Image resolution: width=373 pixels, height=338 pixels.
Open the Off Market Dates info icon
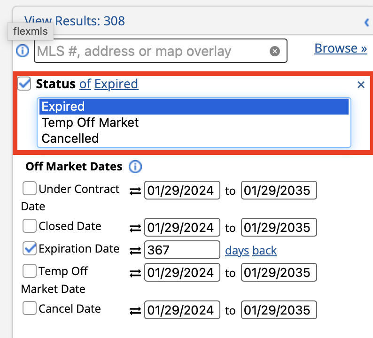135,166
